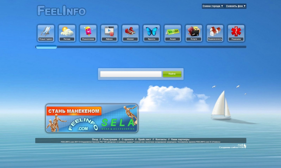Open the Афиша film icon
Viewport: 281px width, 168px height.
pos(109,33)
